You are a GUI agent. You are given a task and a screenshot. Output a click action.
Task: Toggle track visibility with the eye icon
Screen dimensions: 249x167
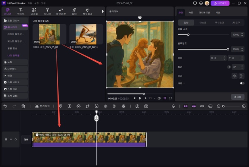click(11, 139)
